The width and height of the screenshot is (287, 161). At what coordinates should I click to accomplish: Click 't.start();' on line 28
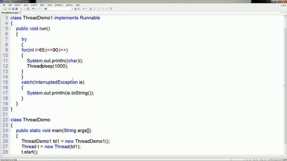click(x=30, y=152)
